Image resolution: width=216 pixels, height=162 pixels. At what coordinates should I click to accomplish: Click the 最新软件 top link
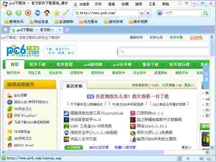point(136,37)
